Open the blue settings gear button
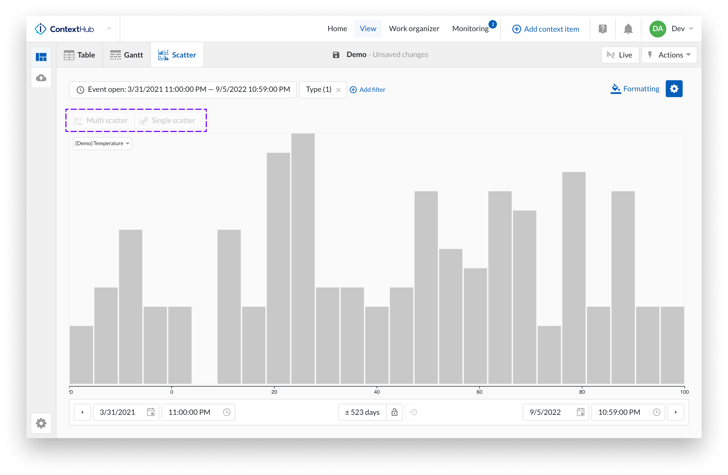The image size is (728, 475). pyautogui.click(x=674, y=89)
